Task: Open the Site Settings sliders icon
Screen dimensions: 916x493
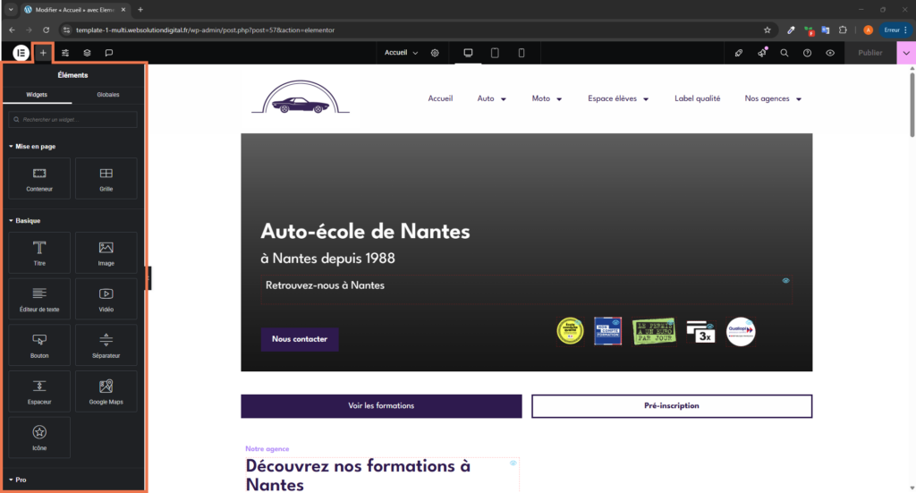Action: point(65,53)
